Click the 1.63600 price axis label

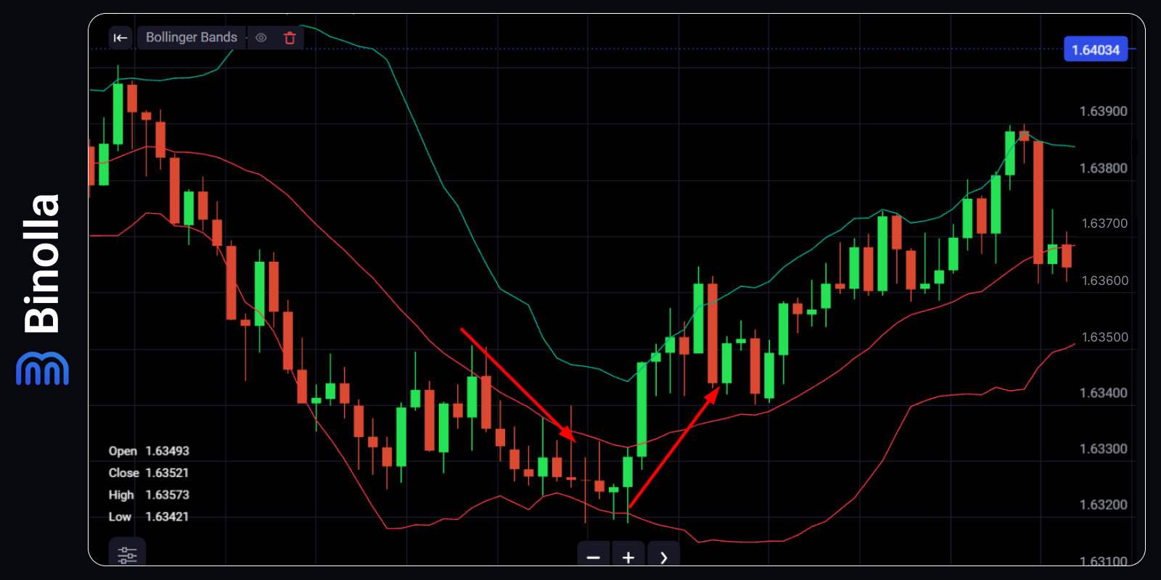(1104, 281)
